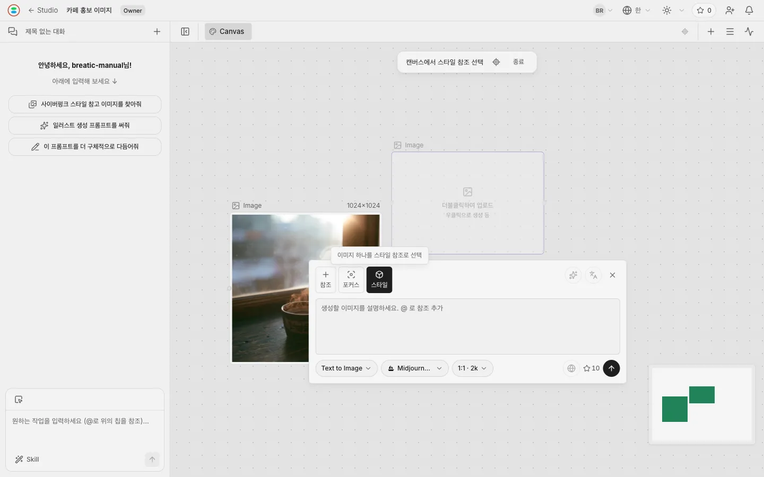Open the 1:1 · 2k ratio dropdown
This screenshot has height=477, width=764.
[x=472, y=368]
